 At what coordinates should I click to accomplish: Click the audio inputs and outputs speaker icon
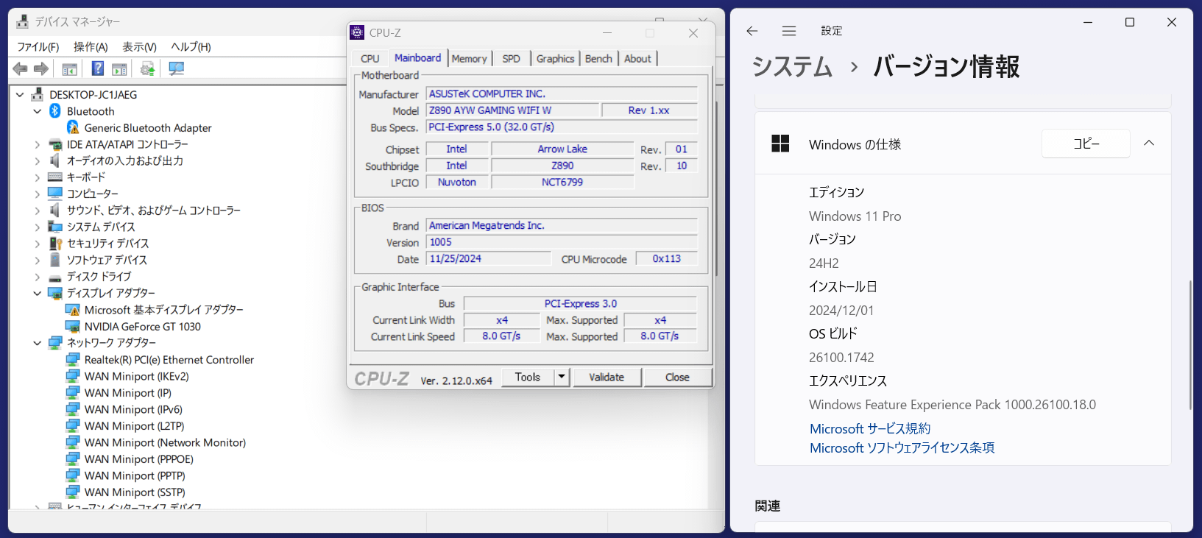(55, 160)
